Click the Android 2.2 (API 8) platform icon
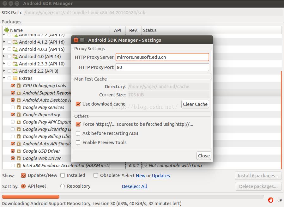 tap(15, 71)
